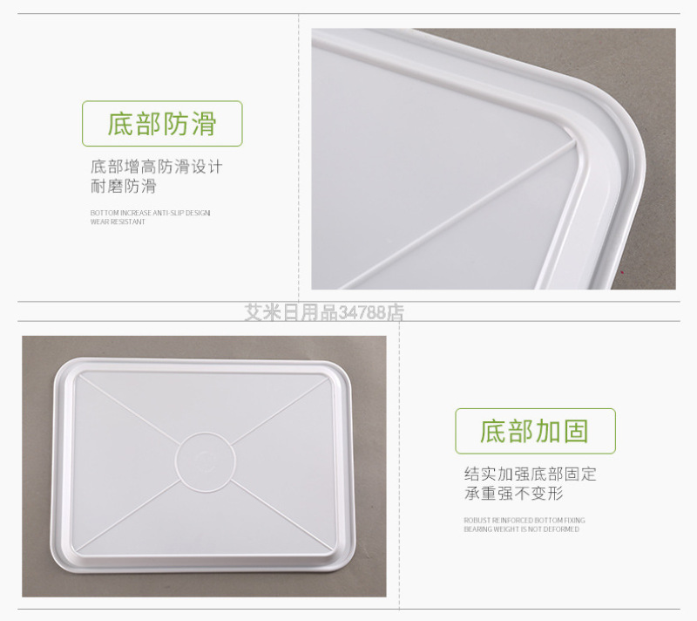This screenshot has width=697, height=621.
Task: Click the green 底部防滑 label box
Action: point(162,124)
